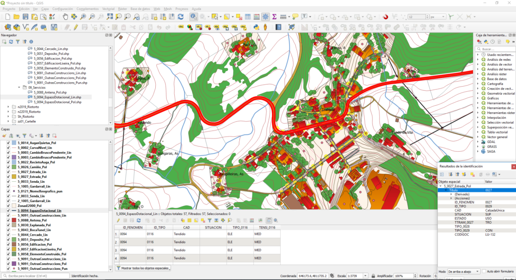Open the Help Contents book icon
This screenshot has height=280, width=516.
(278, 27)
